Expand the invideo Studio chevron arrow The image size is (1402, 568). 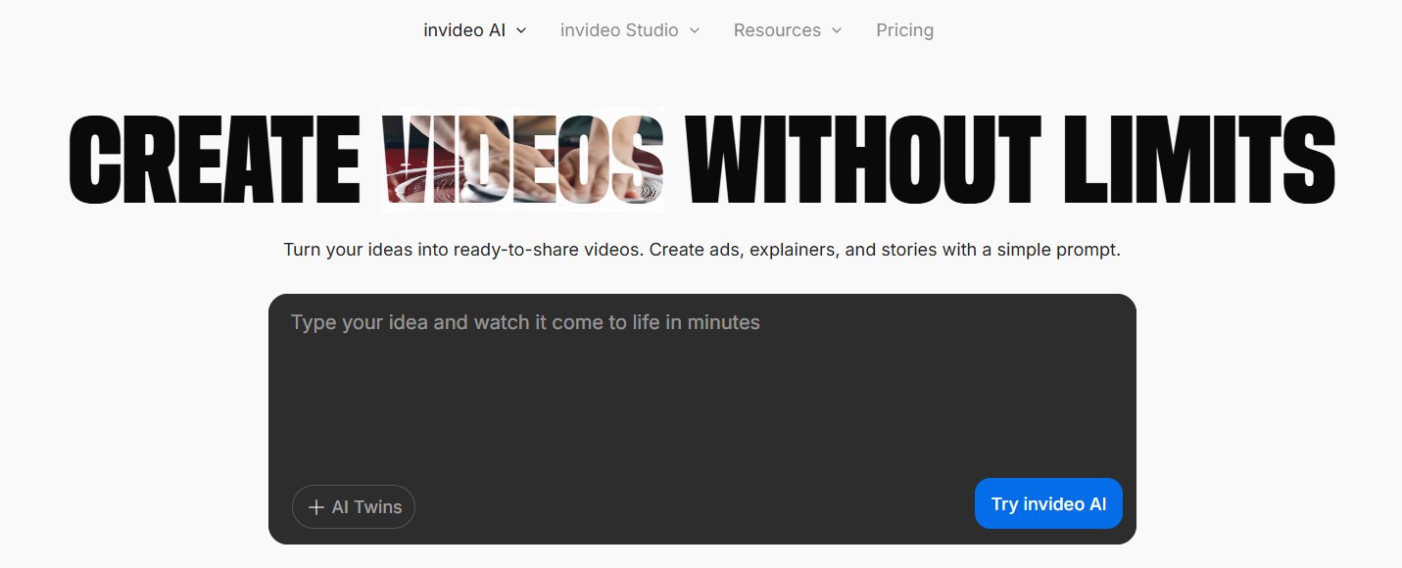pos(695,30)
